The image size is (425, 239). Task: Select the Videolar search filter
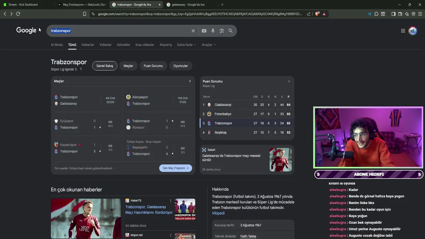point(106,45)
